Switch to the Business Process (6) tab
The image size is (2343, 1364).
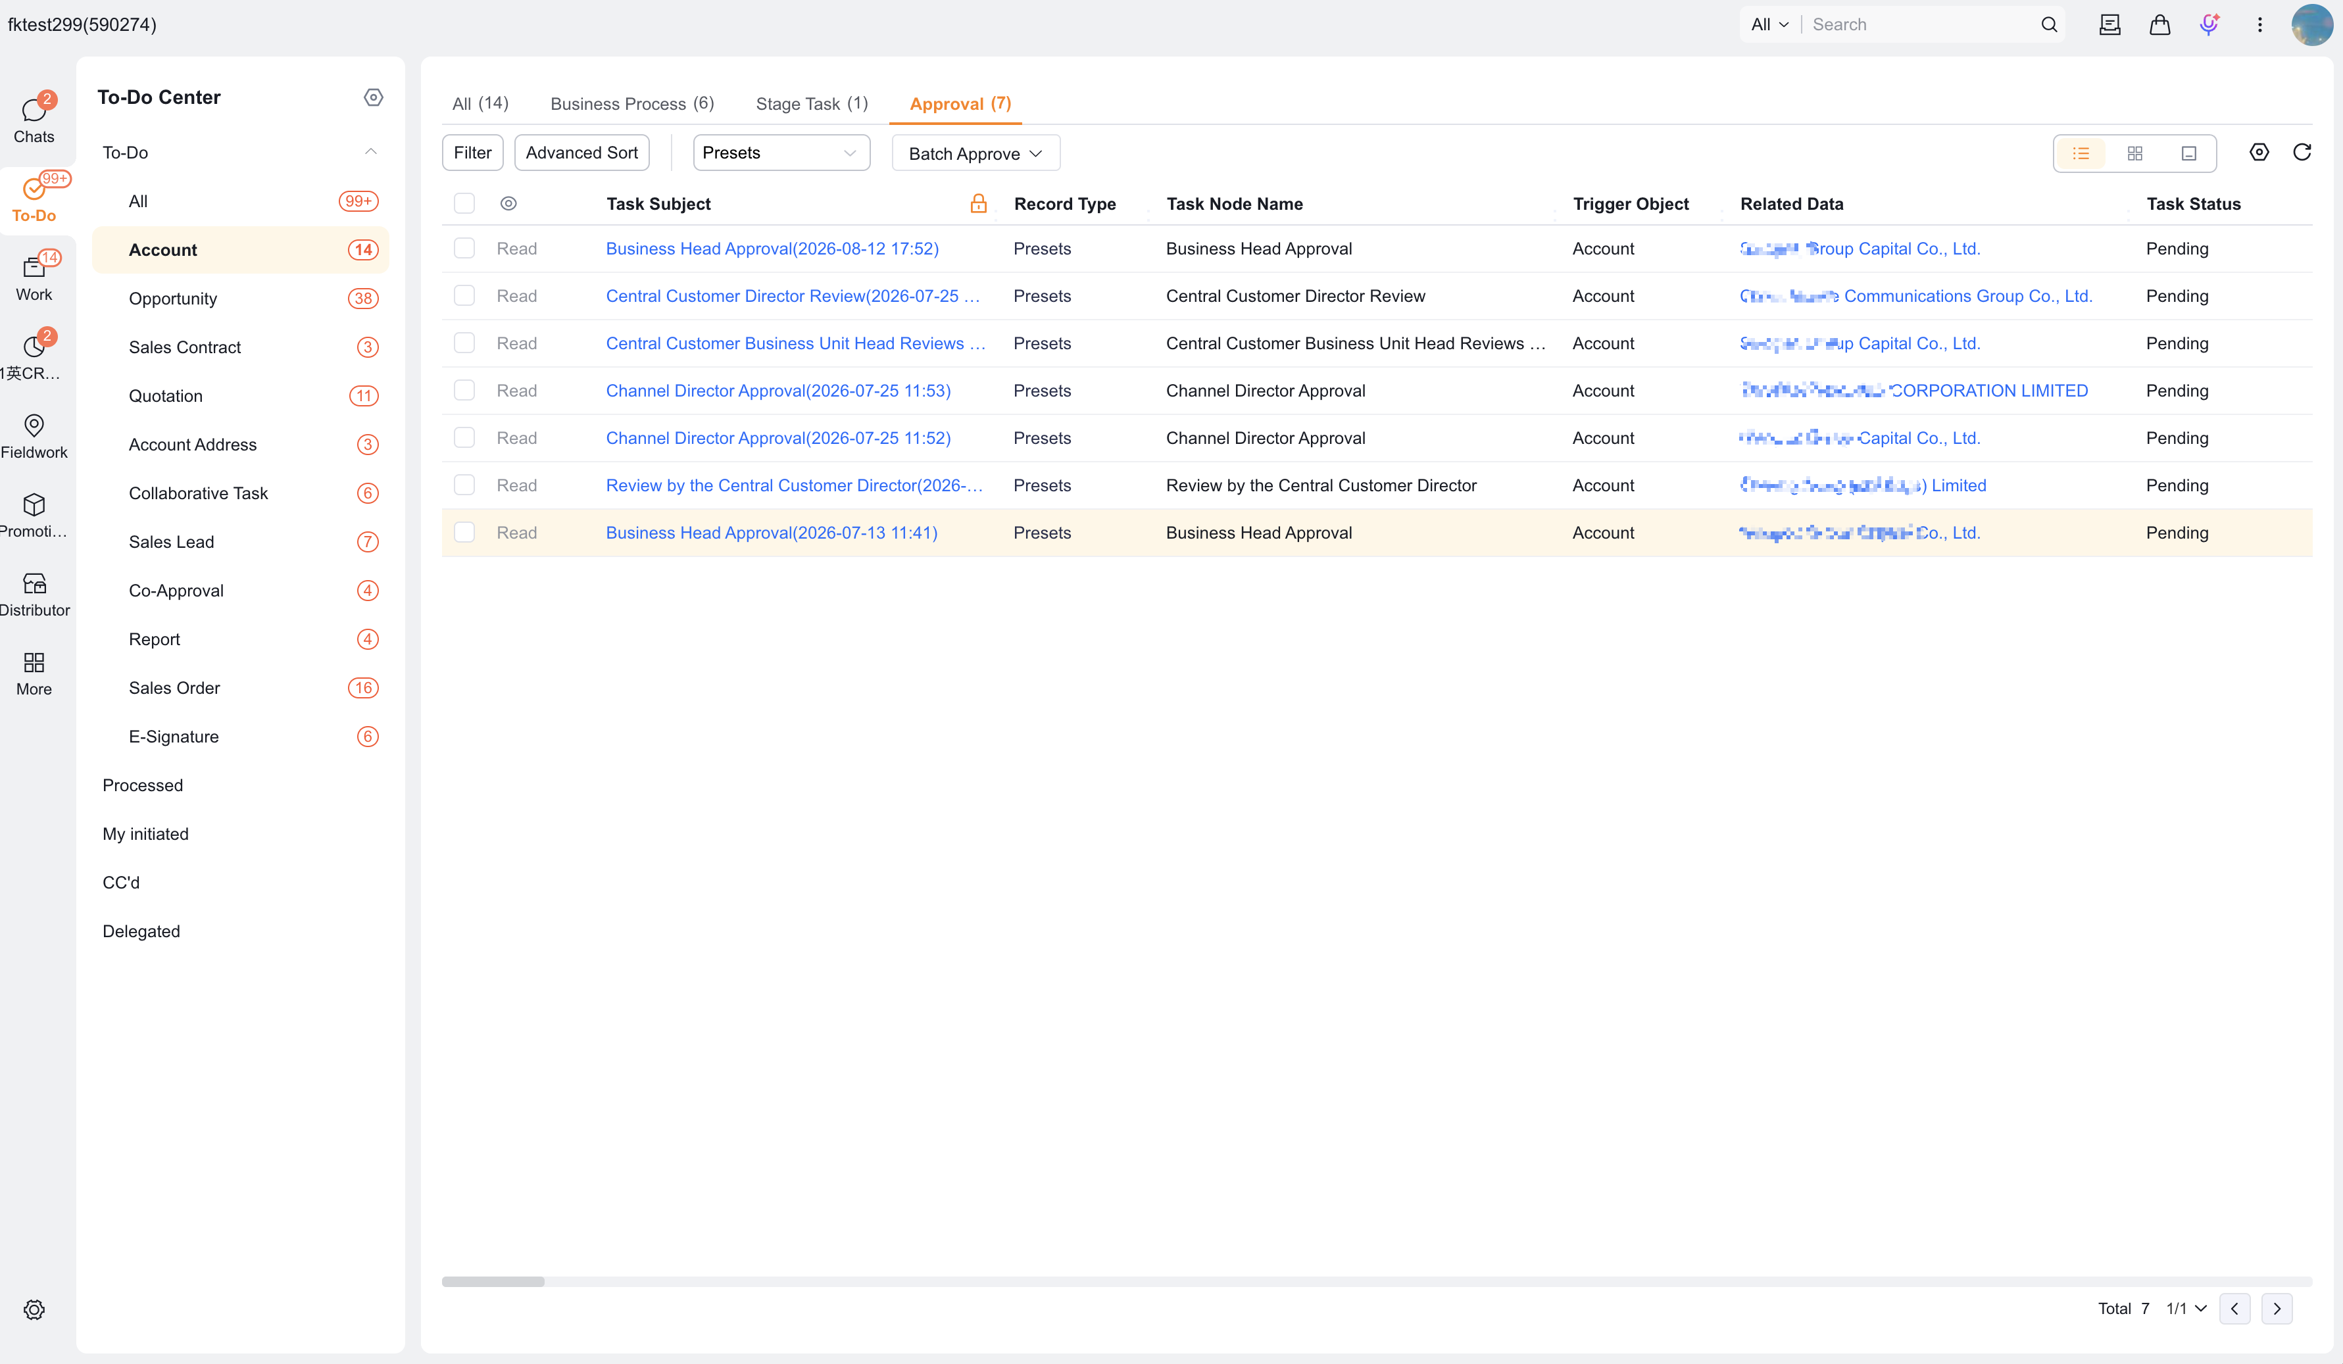(632, 103)
